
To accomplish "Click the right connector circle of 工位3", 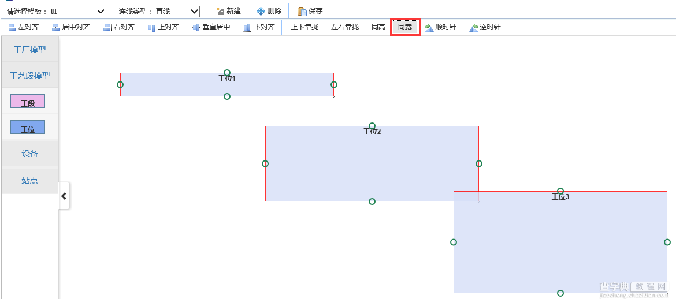I will [667, 242].
